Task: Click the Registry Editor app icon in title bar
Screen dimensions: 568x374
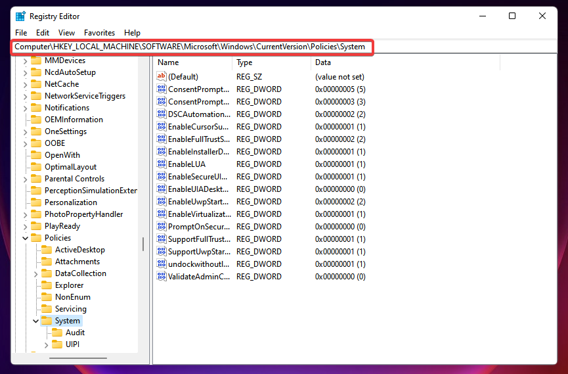Action: [x=20, y=16]
